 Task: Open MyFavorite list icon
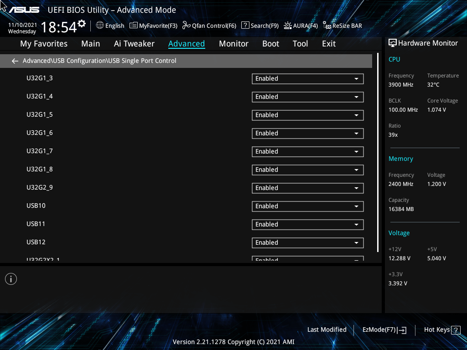(134, 26)
